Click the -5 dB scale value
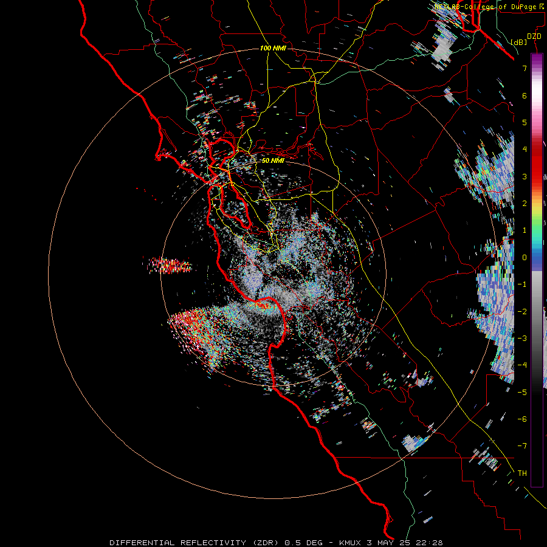The height and width of the screenshot is (547, 547). click(x=522, y=393)
